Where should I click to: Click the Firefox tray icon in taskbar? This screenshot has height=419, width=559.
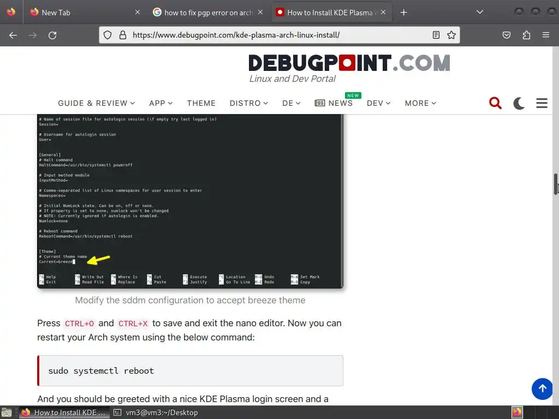click(x=518, y=412)
